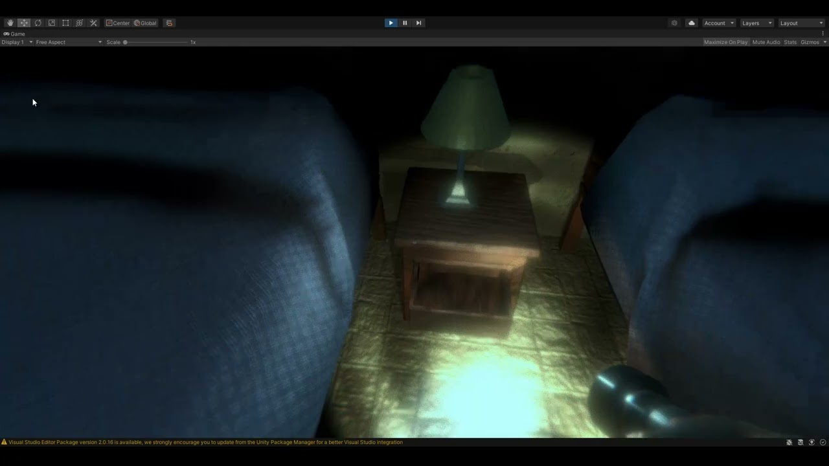Open the Free Aspect dropdown
The height and width of the screenshot is (466, 829).
[69, 42]
